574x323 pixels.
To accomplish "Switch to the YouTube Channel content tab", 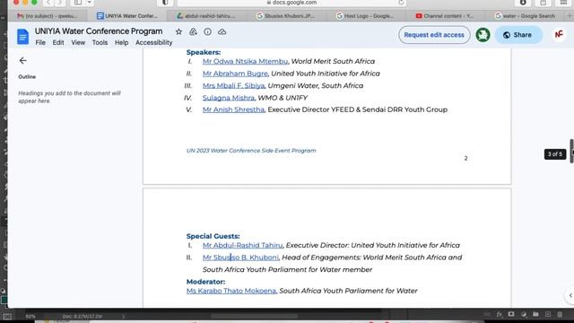I will [446, 16].
